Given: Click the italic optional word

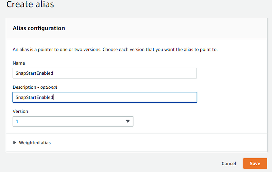Looking at the screenshot, I should [x=49, y=87].
